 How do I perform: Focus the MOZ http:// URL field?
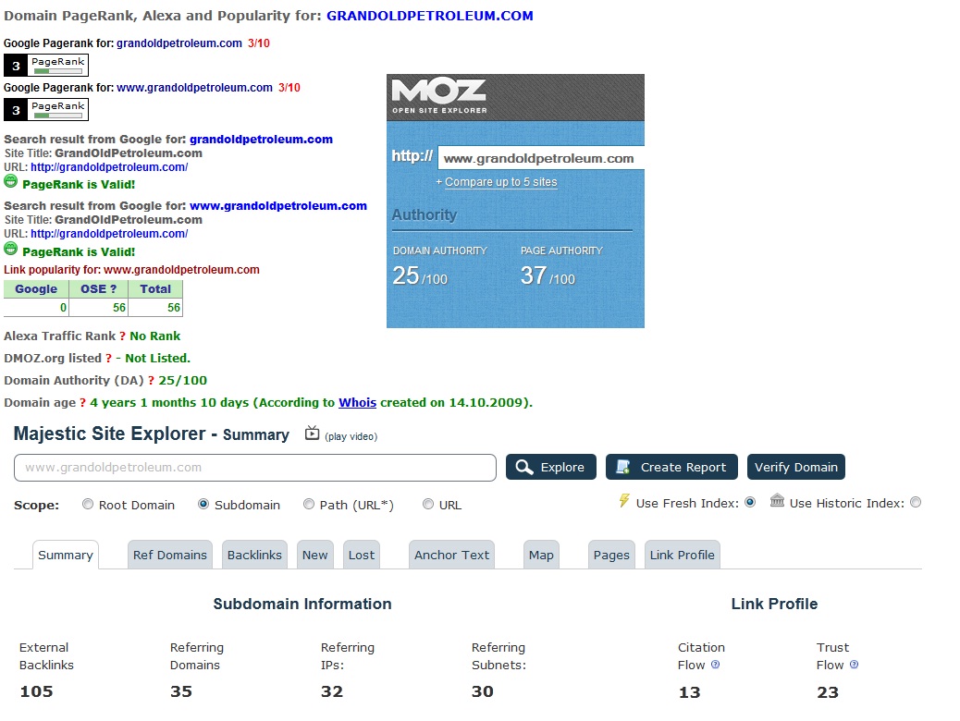(x=541, y=158)
